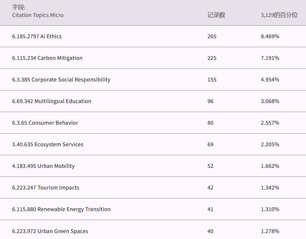The width and height of the screenshot is (306, 239).
Task: Pick the Urban Mobility topic
Action: point(43,166)
